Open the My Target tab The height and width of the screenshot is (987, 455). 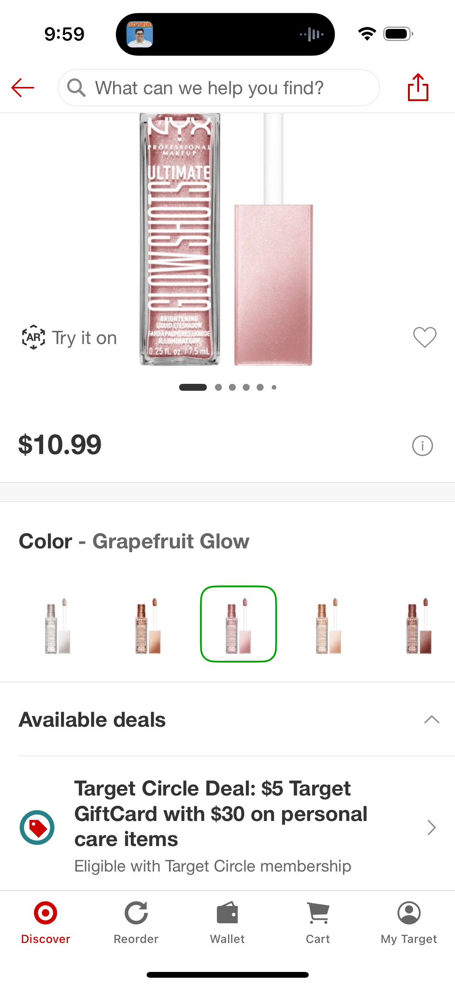[x=409, y=922]
